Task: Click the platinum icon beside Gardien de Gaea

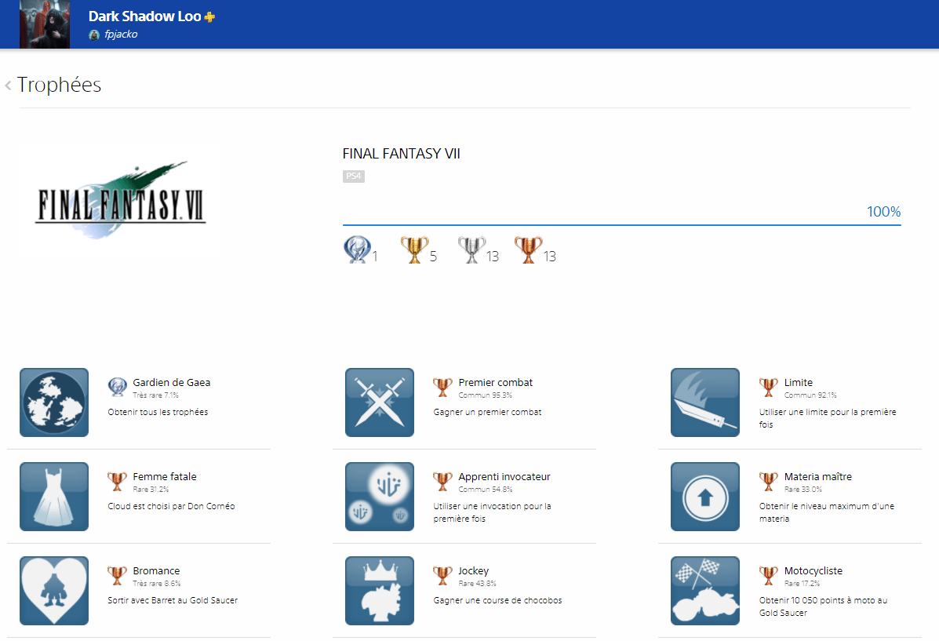Action: [118, 387]
